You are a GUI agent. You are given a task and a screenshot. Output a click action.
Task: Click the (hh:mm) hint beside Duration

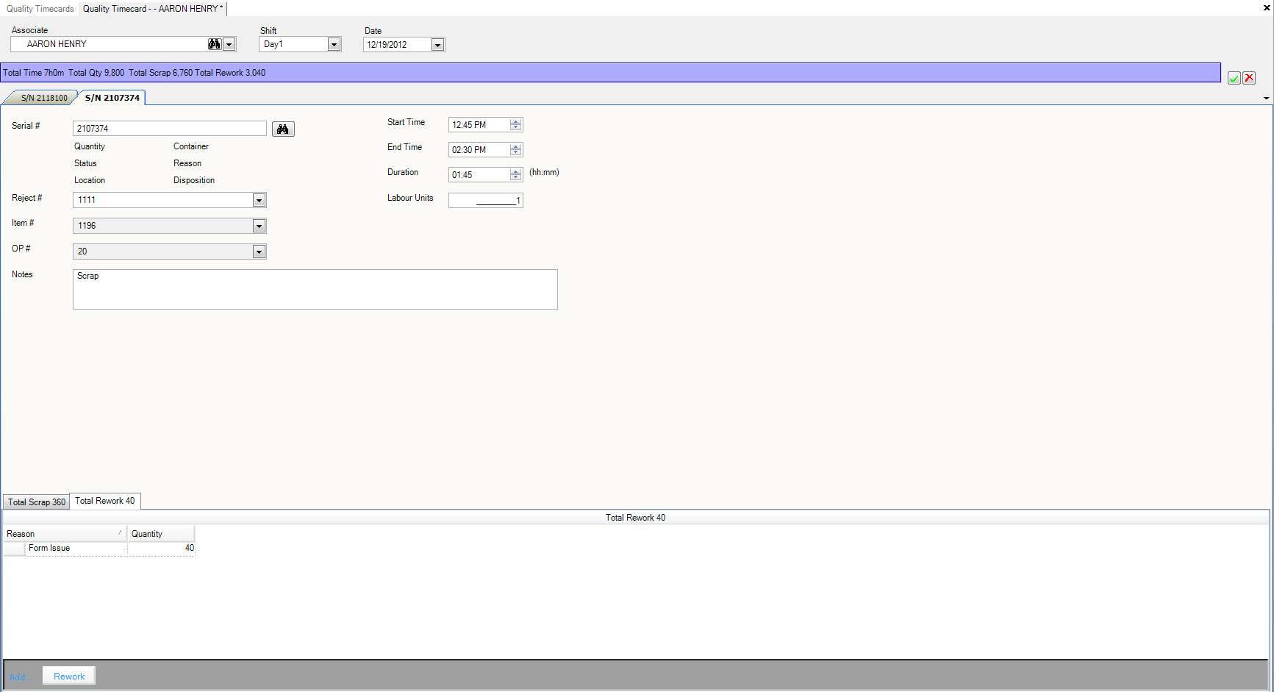click(x=544, y=172)
